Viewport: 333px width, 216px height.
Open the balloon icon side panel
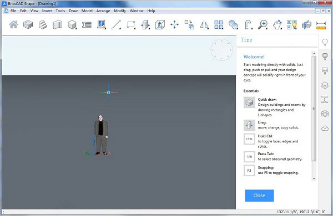[325, 56]
